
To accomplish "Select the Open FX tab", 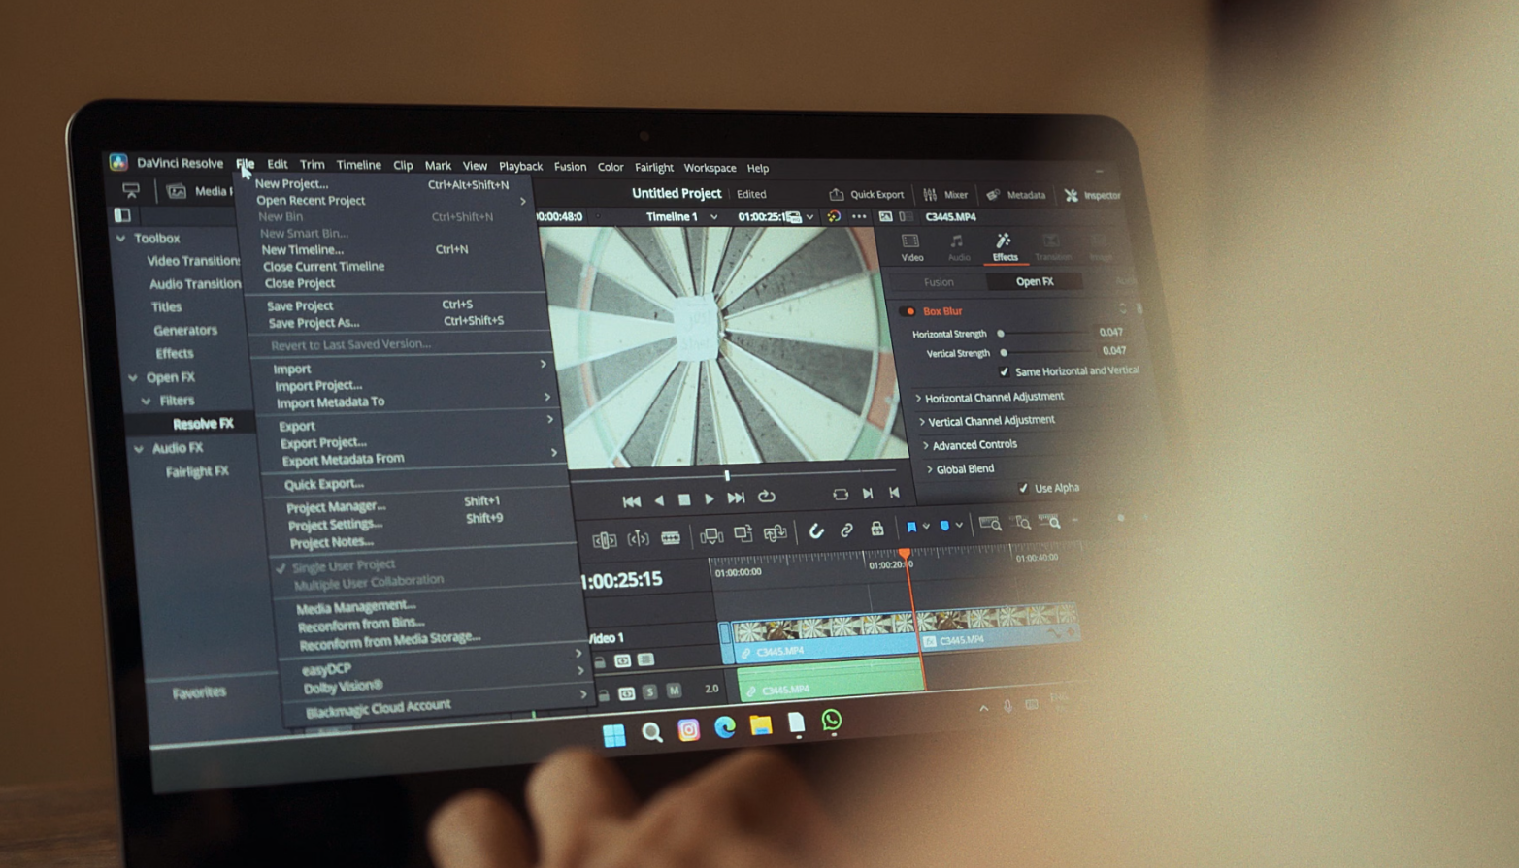I will 1034,281.
